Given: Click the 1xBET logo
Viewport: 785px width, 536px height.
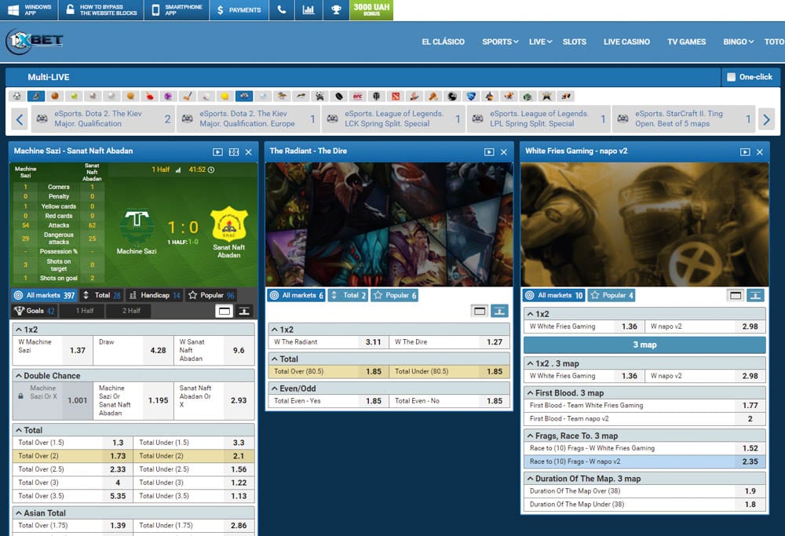Looking at the screenshot, I should click(35, 41).
